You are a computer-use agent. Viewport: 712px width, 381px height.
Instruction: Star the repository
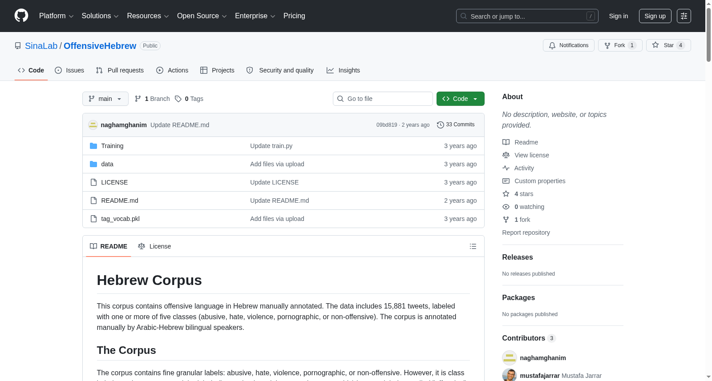pos(668,45)
